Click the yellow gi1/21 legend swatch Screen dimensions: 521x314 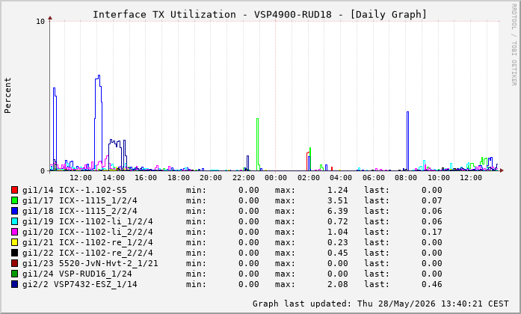tap(14, 242)
